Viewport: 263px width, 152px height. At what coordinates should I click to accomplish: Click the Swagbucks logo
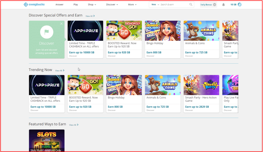(x=34, y=4)
